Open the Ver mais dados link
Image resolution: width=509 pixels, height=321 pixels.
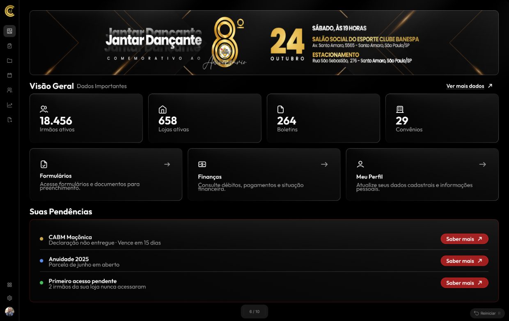tap(465, 86)
